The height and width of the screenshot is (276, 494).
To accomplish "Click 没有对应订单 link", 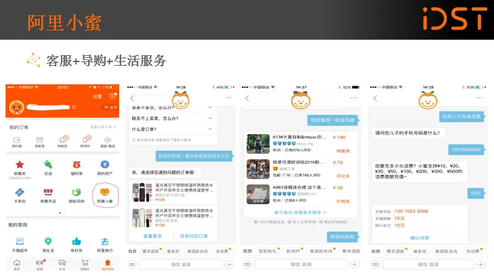I will click(194, 236).
